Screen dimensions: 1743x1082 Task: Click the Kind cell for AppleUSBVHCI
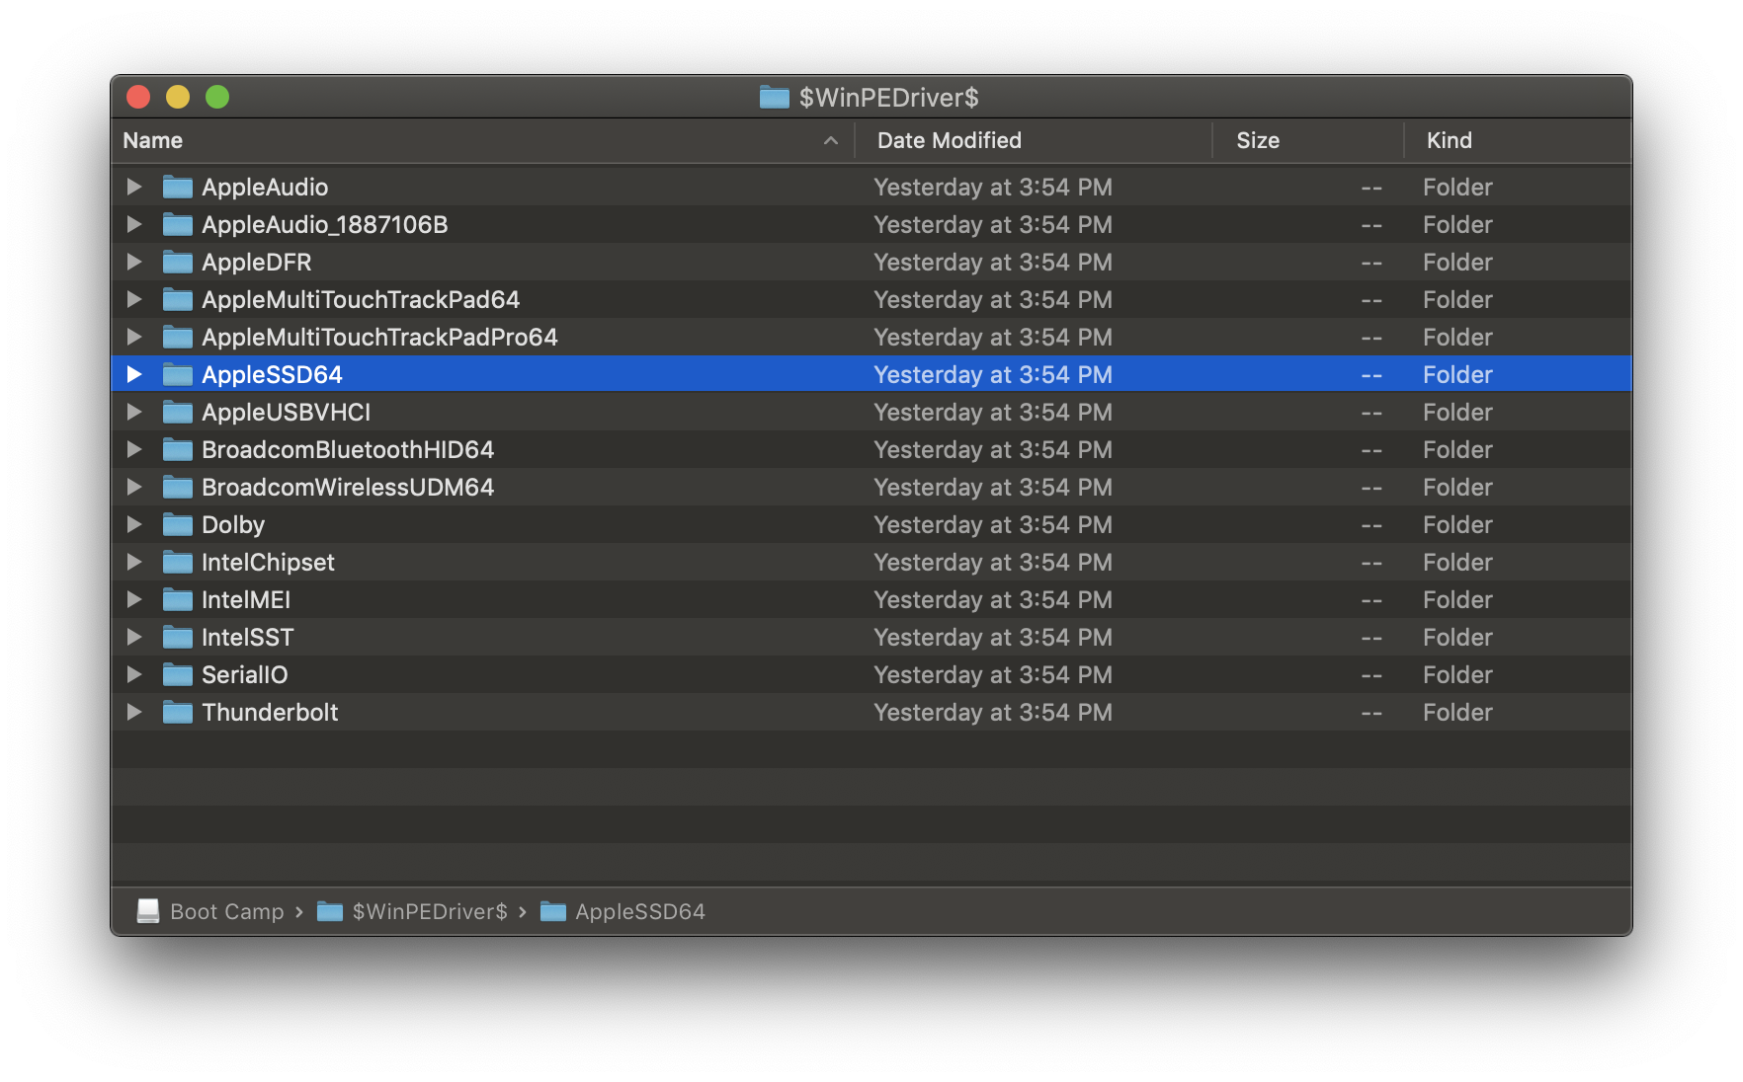(x=1457, y=412)
